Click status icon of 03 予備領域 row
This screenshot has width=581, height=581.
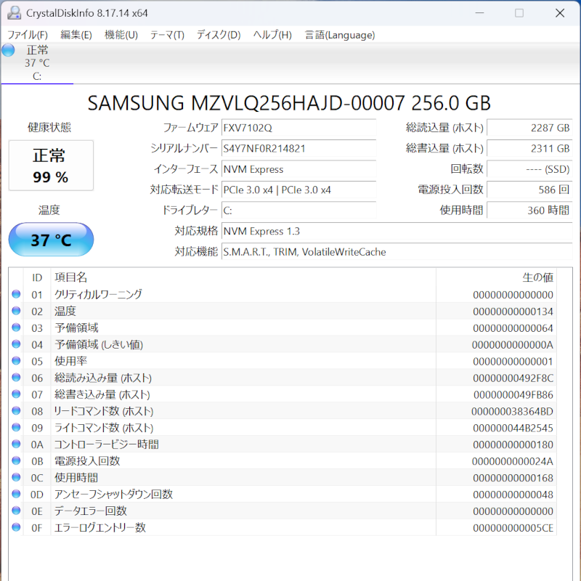click(x=16, y=328)
